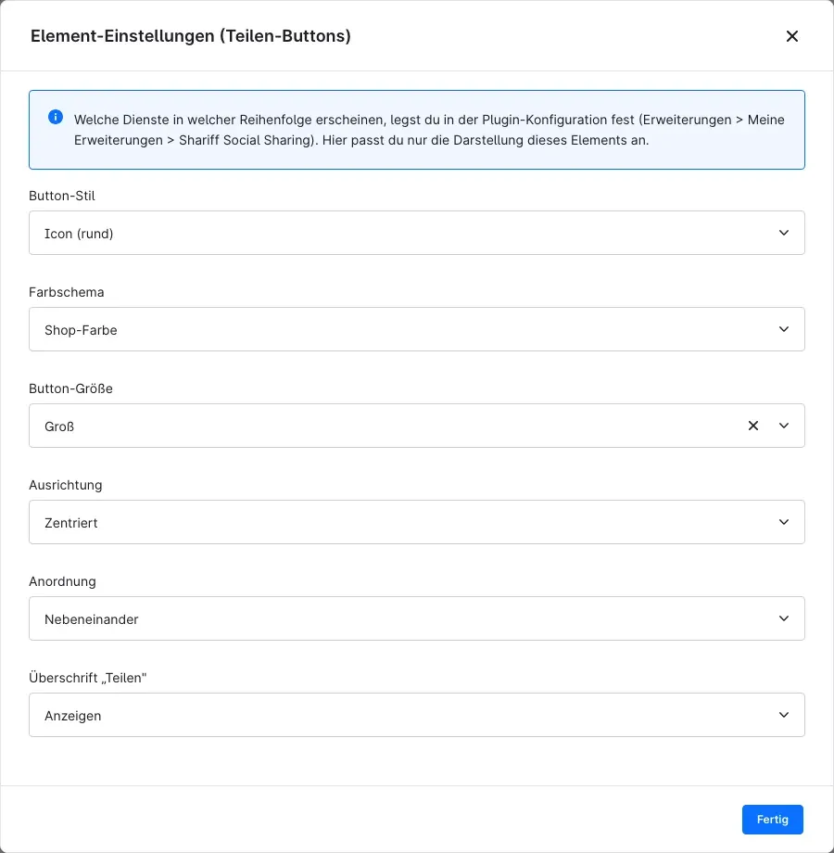The image size is (834, 853).
Task: Click the Anordnung label
Action: coord(62,581)
